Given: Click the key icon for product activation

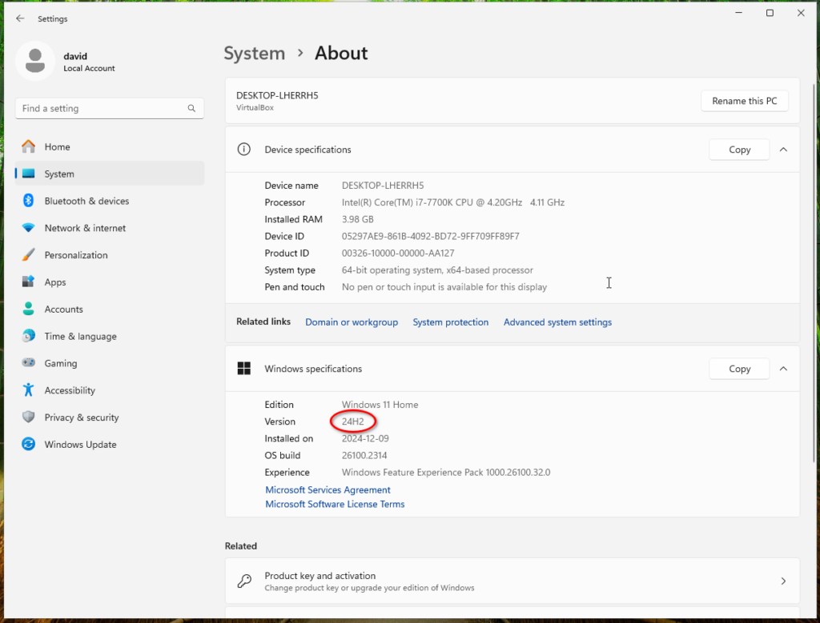Looking at the screenshot, I should [244, 581].
